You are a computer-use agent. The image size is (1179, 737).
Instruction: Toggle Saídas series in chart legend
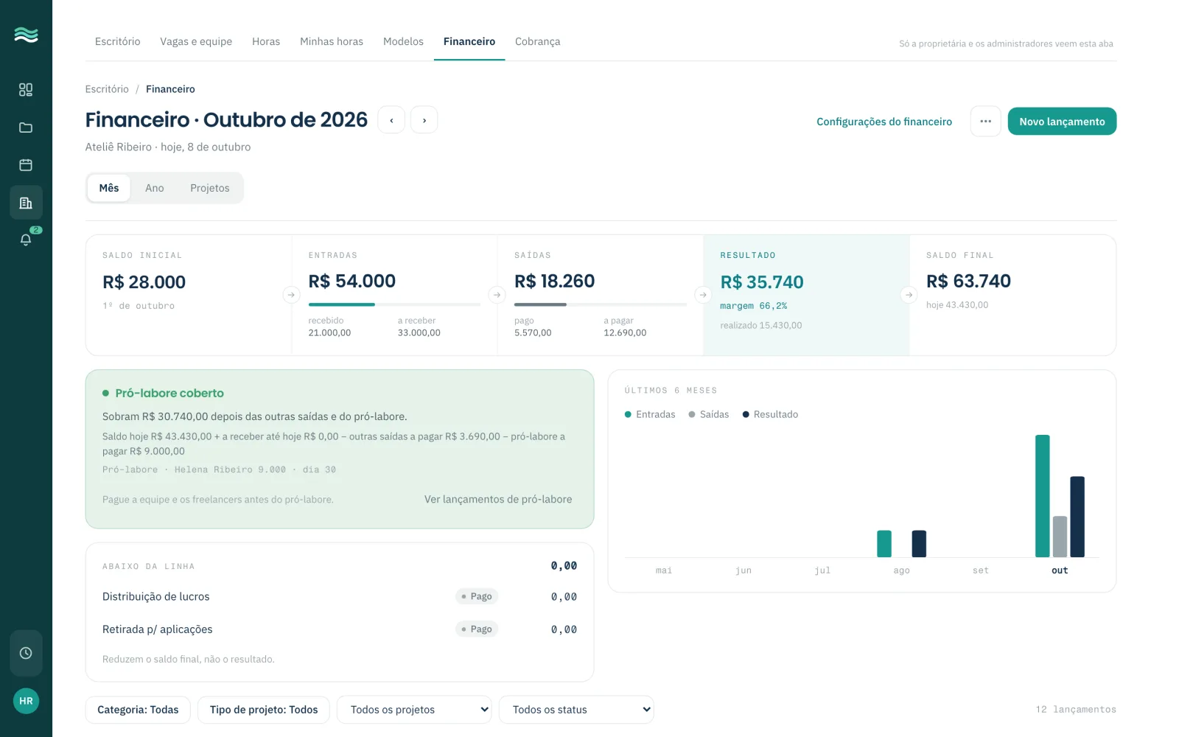[709, 414]
